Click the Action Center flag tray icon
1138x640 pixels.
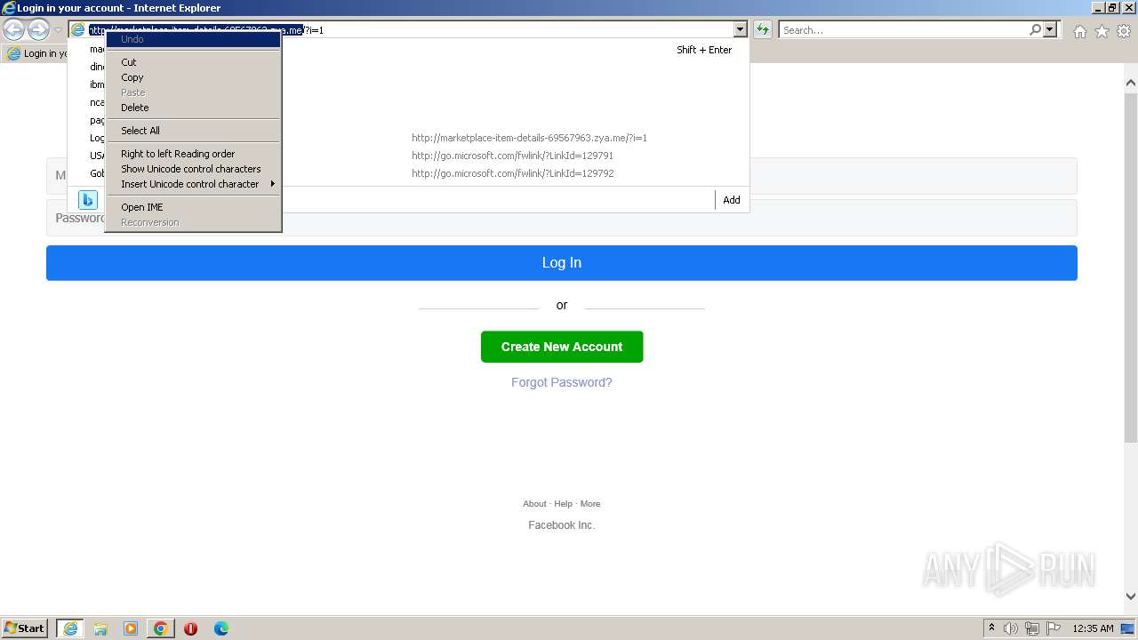[1054, 628]
